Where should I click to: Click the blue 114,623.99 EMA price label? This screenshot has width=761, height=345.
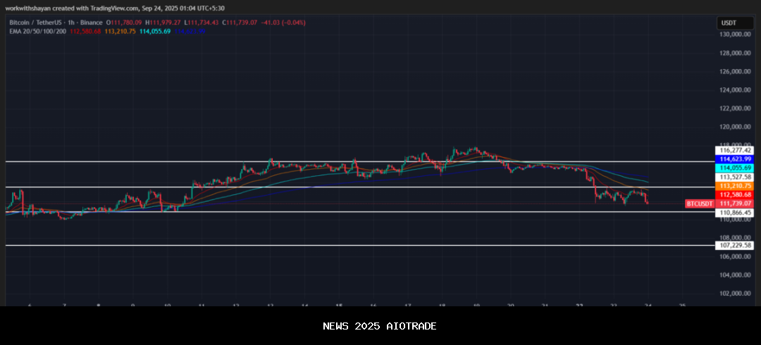735,159
